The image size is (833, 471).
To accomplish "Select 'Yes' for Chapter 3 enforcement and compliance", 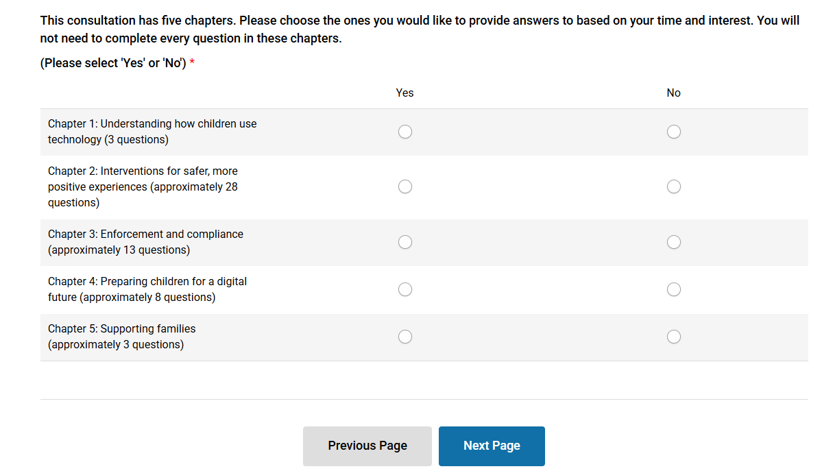I will point(405,241).
